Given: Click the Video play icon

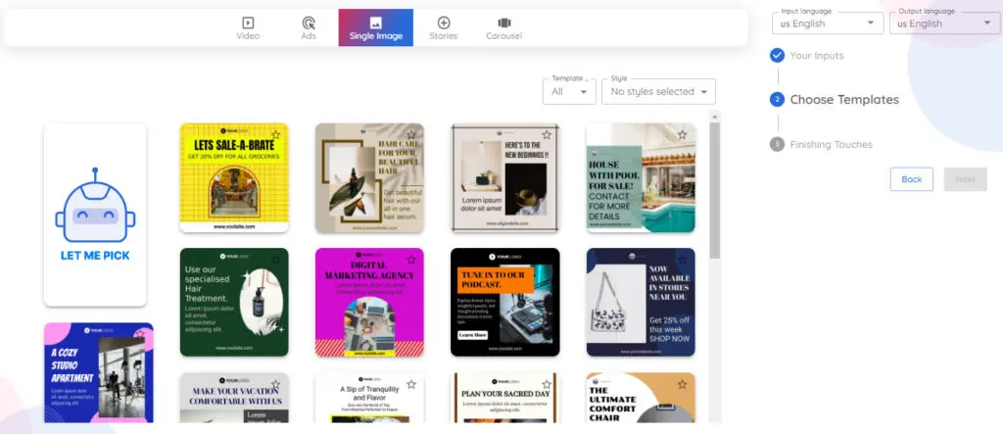Looking at the screenshot, I should point(248,24).
